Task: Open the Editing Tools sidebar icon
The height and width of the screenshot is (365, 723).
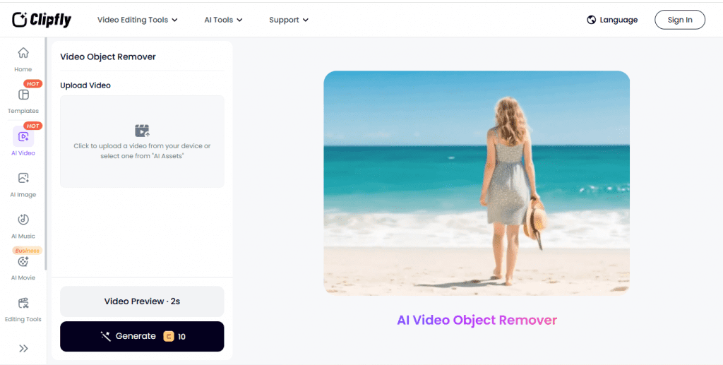Action: [23, 304]
